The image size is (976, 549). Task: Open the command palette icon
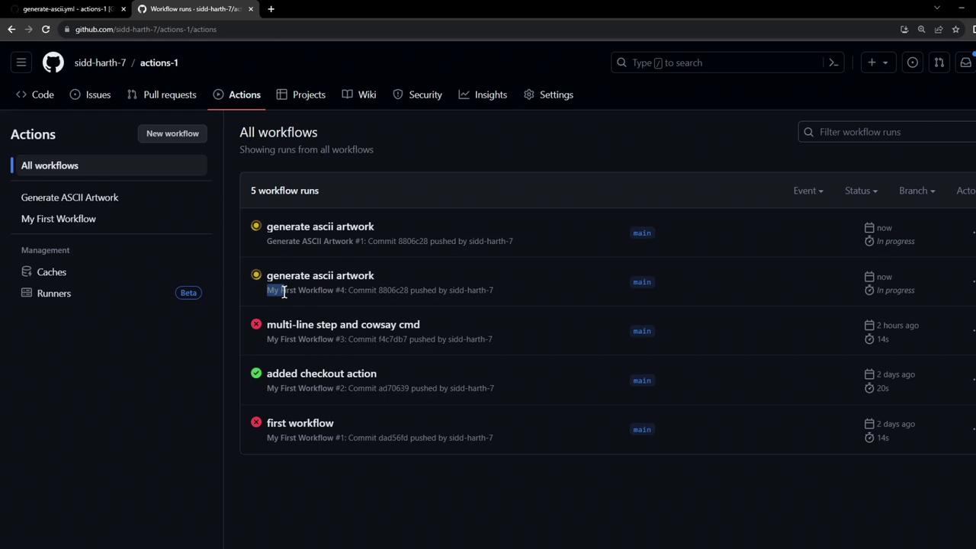coord(833,63)
